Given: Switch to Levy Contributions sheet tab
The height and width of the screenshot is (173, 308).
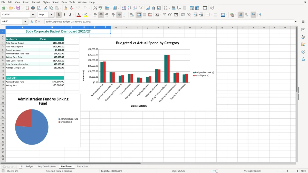Looking at the screenshot, I should (x=47, y=166).
